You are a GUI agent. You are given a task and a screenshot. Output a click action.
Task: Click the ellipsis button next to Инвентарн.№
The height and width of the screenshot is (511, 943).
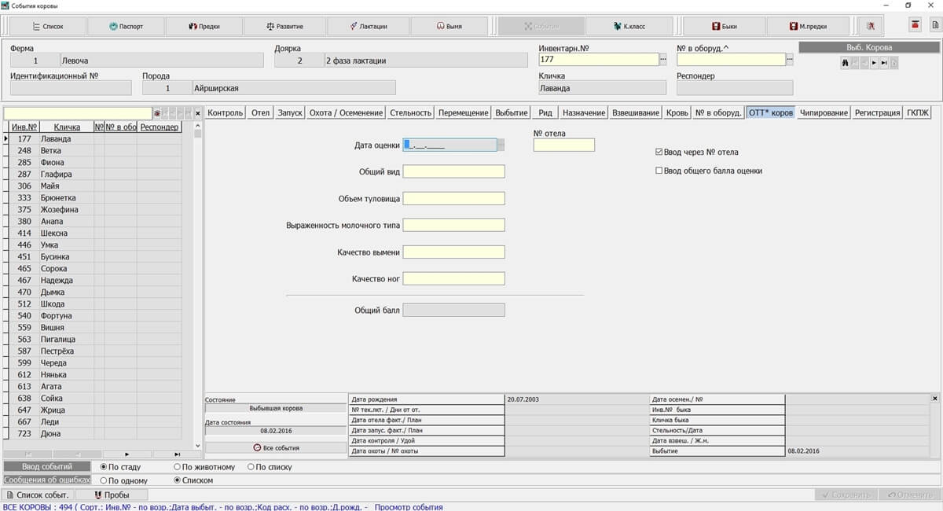[662, 60]
